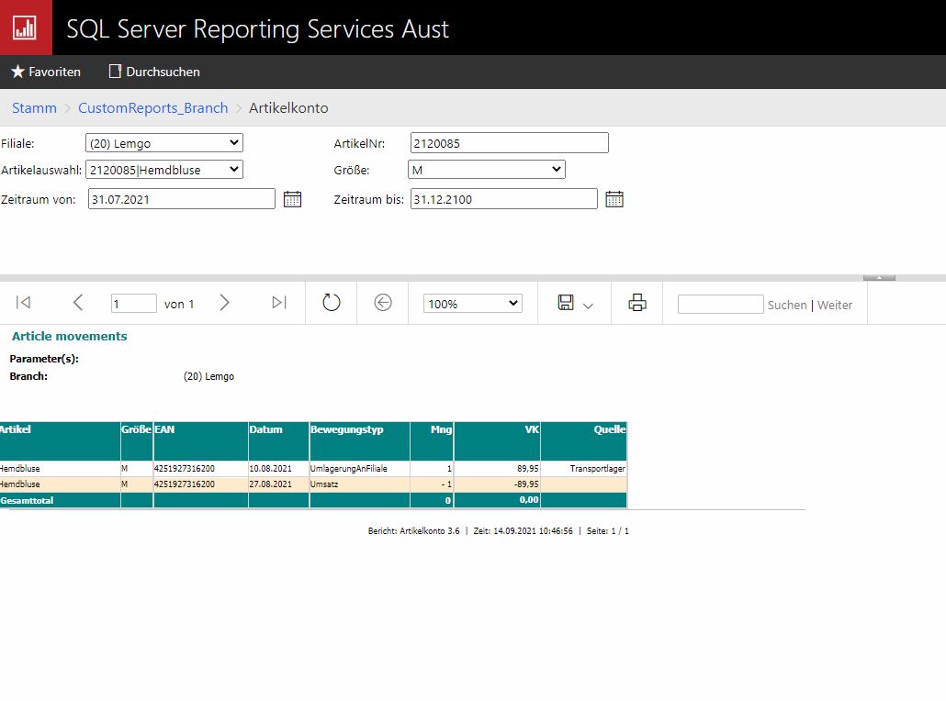Open Favoriten in the top menu
Image resolution: width=946 pixels, height=701 pixels.
click(46, 72)
